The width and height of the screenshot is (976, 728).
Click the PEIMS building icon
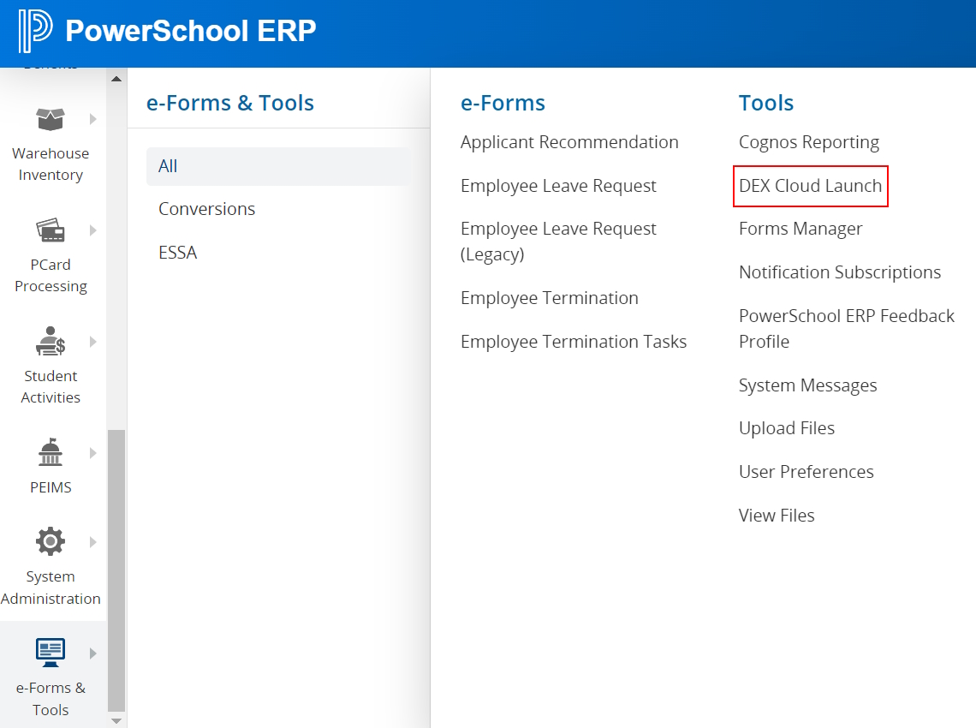pyautogui.click(x=51, y=453)
